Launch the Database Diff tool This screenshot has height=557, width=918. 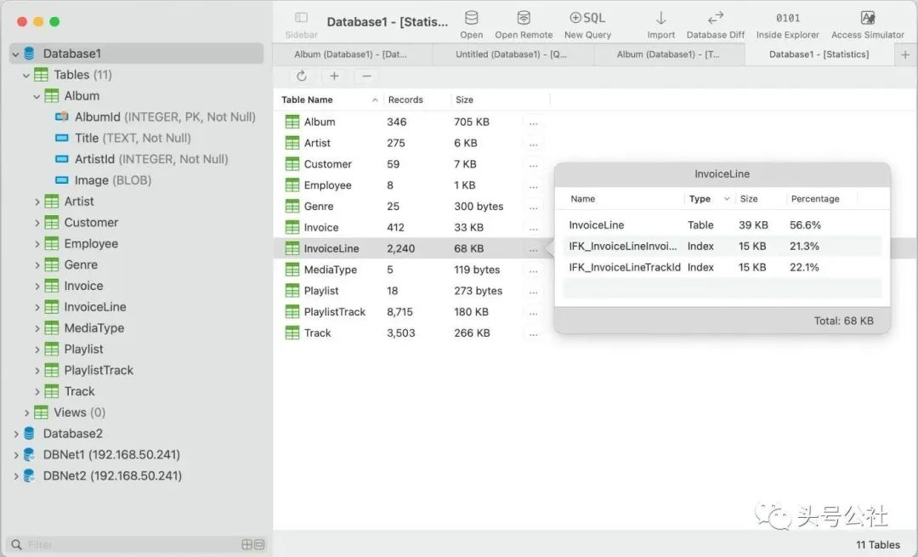click(715, 18)
